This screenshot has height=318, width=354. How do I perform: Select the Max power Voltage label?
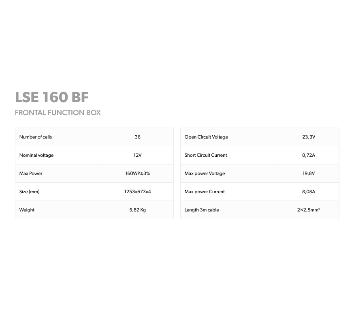(x=205, y=173)
